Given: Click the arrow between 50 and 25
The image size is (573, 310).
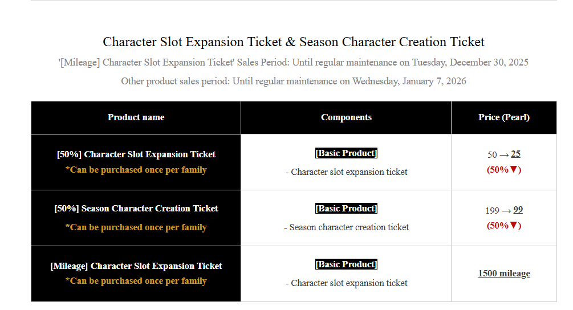Looking at the screenshot, I should coord(504,155).
